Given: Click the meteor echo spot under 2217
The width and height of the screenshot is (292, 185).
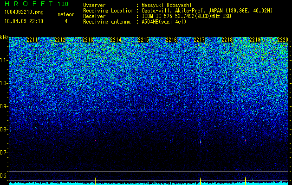Looking at the screenshot, I should coord(201,142).
